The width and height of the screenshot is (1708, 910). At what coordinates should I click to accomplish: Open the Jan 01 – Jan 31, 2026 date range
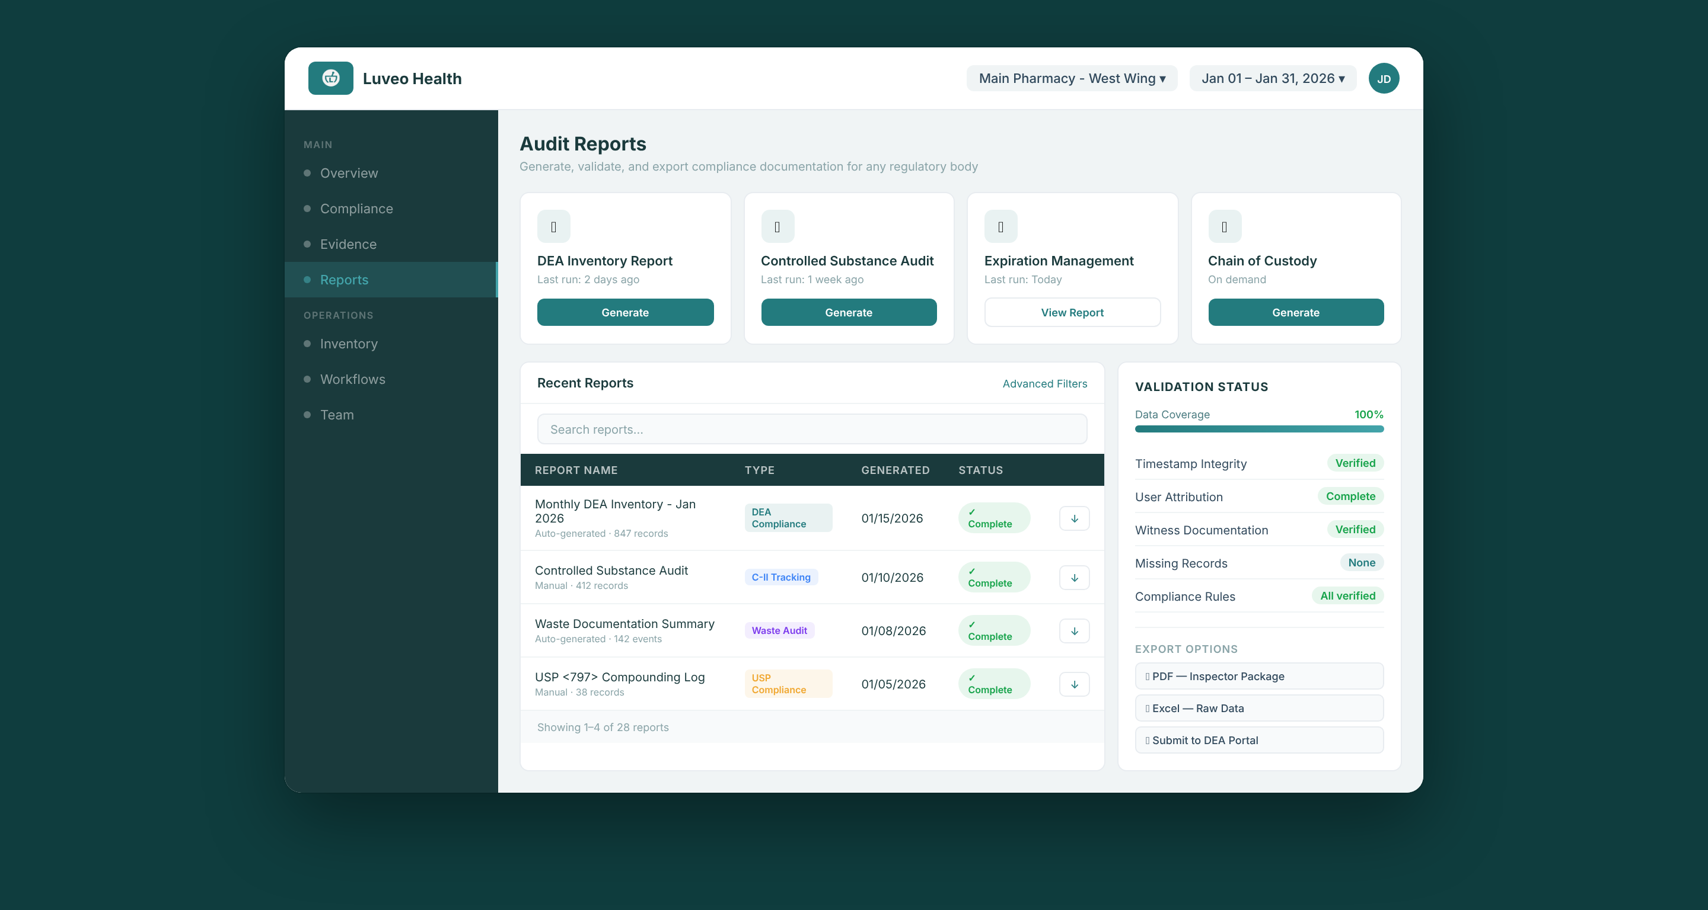click(x=1272, y=78)
